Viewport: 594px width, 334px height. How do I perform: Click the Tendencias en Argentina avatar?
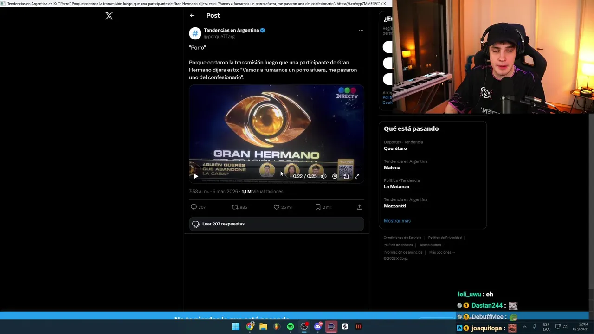click(195, 33)
